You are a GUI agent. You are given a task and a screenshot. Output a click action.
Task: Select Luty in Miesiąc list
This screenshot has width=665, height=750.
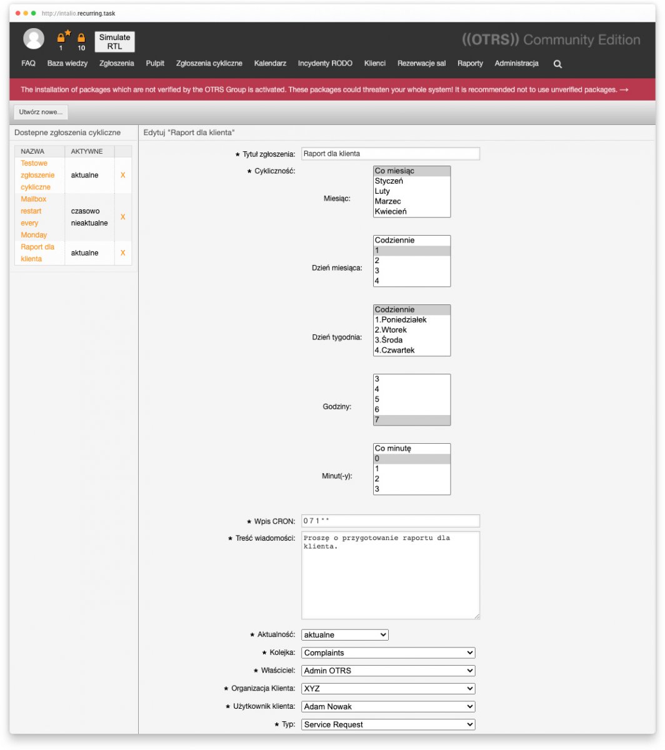click(412, 191)
